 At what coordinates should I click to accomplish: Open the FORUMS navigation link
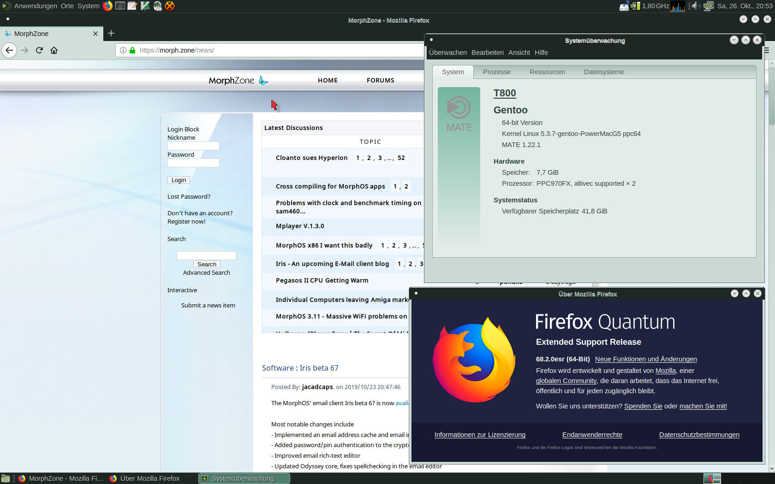(381, 80)
